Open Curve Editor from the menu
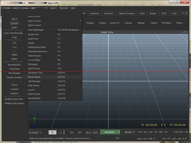Screen dimensions: 191x143 53,60
